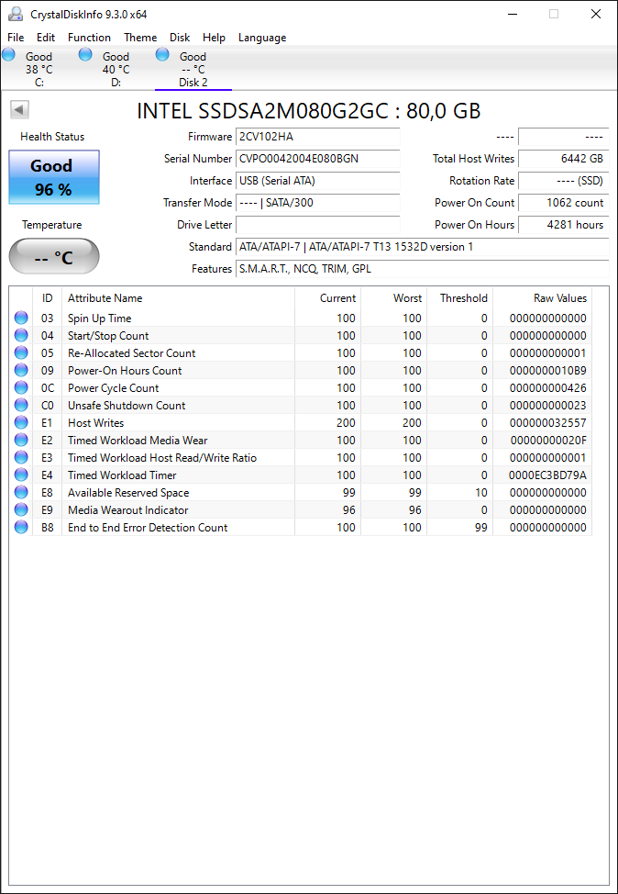Click the Firmware field 2CV102HA

tap(318, 137)
